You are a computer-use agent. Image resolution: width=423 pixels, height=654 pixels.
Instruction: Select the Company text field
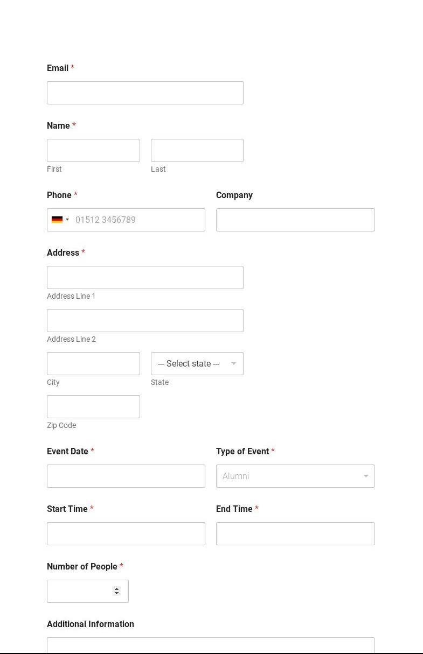pos(295,220)
